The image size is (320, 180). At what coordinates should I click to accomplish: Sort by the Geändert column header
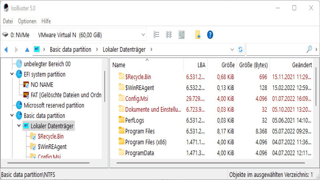point(302,65)
